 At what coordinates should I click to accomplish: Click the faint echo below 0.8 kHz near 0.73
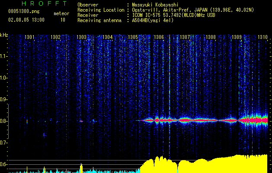(44, 135)
